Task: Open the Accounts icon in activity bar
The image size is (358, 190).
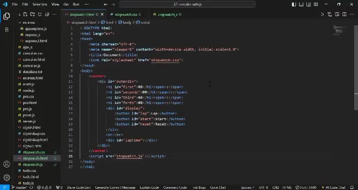Action: point(7,164)
